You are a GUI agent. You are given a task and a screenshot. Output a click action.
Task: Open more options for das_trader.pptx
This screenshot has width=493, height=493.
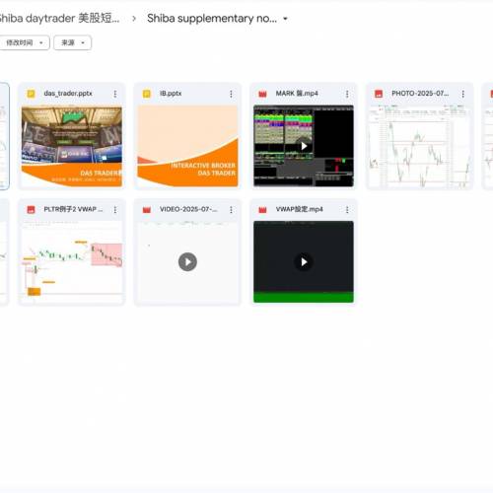pos(115,94)
